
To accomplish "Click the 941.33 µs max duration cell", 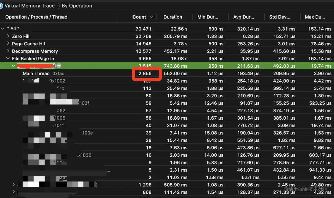I will pos(320,170).
